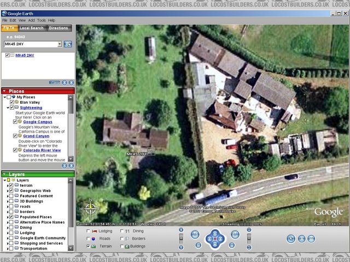Tick the Lodging checkbox in bottom panel
Viewport: 350px width, 262px height.
point(89,231)
